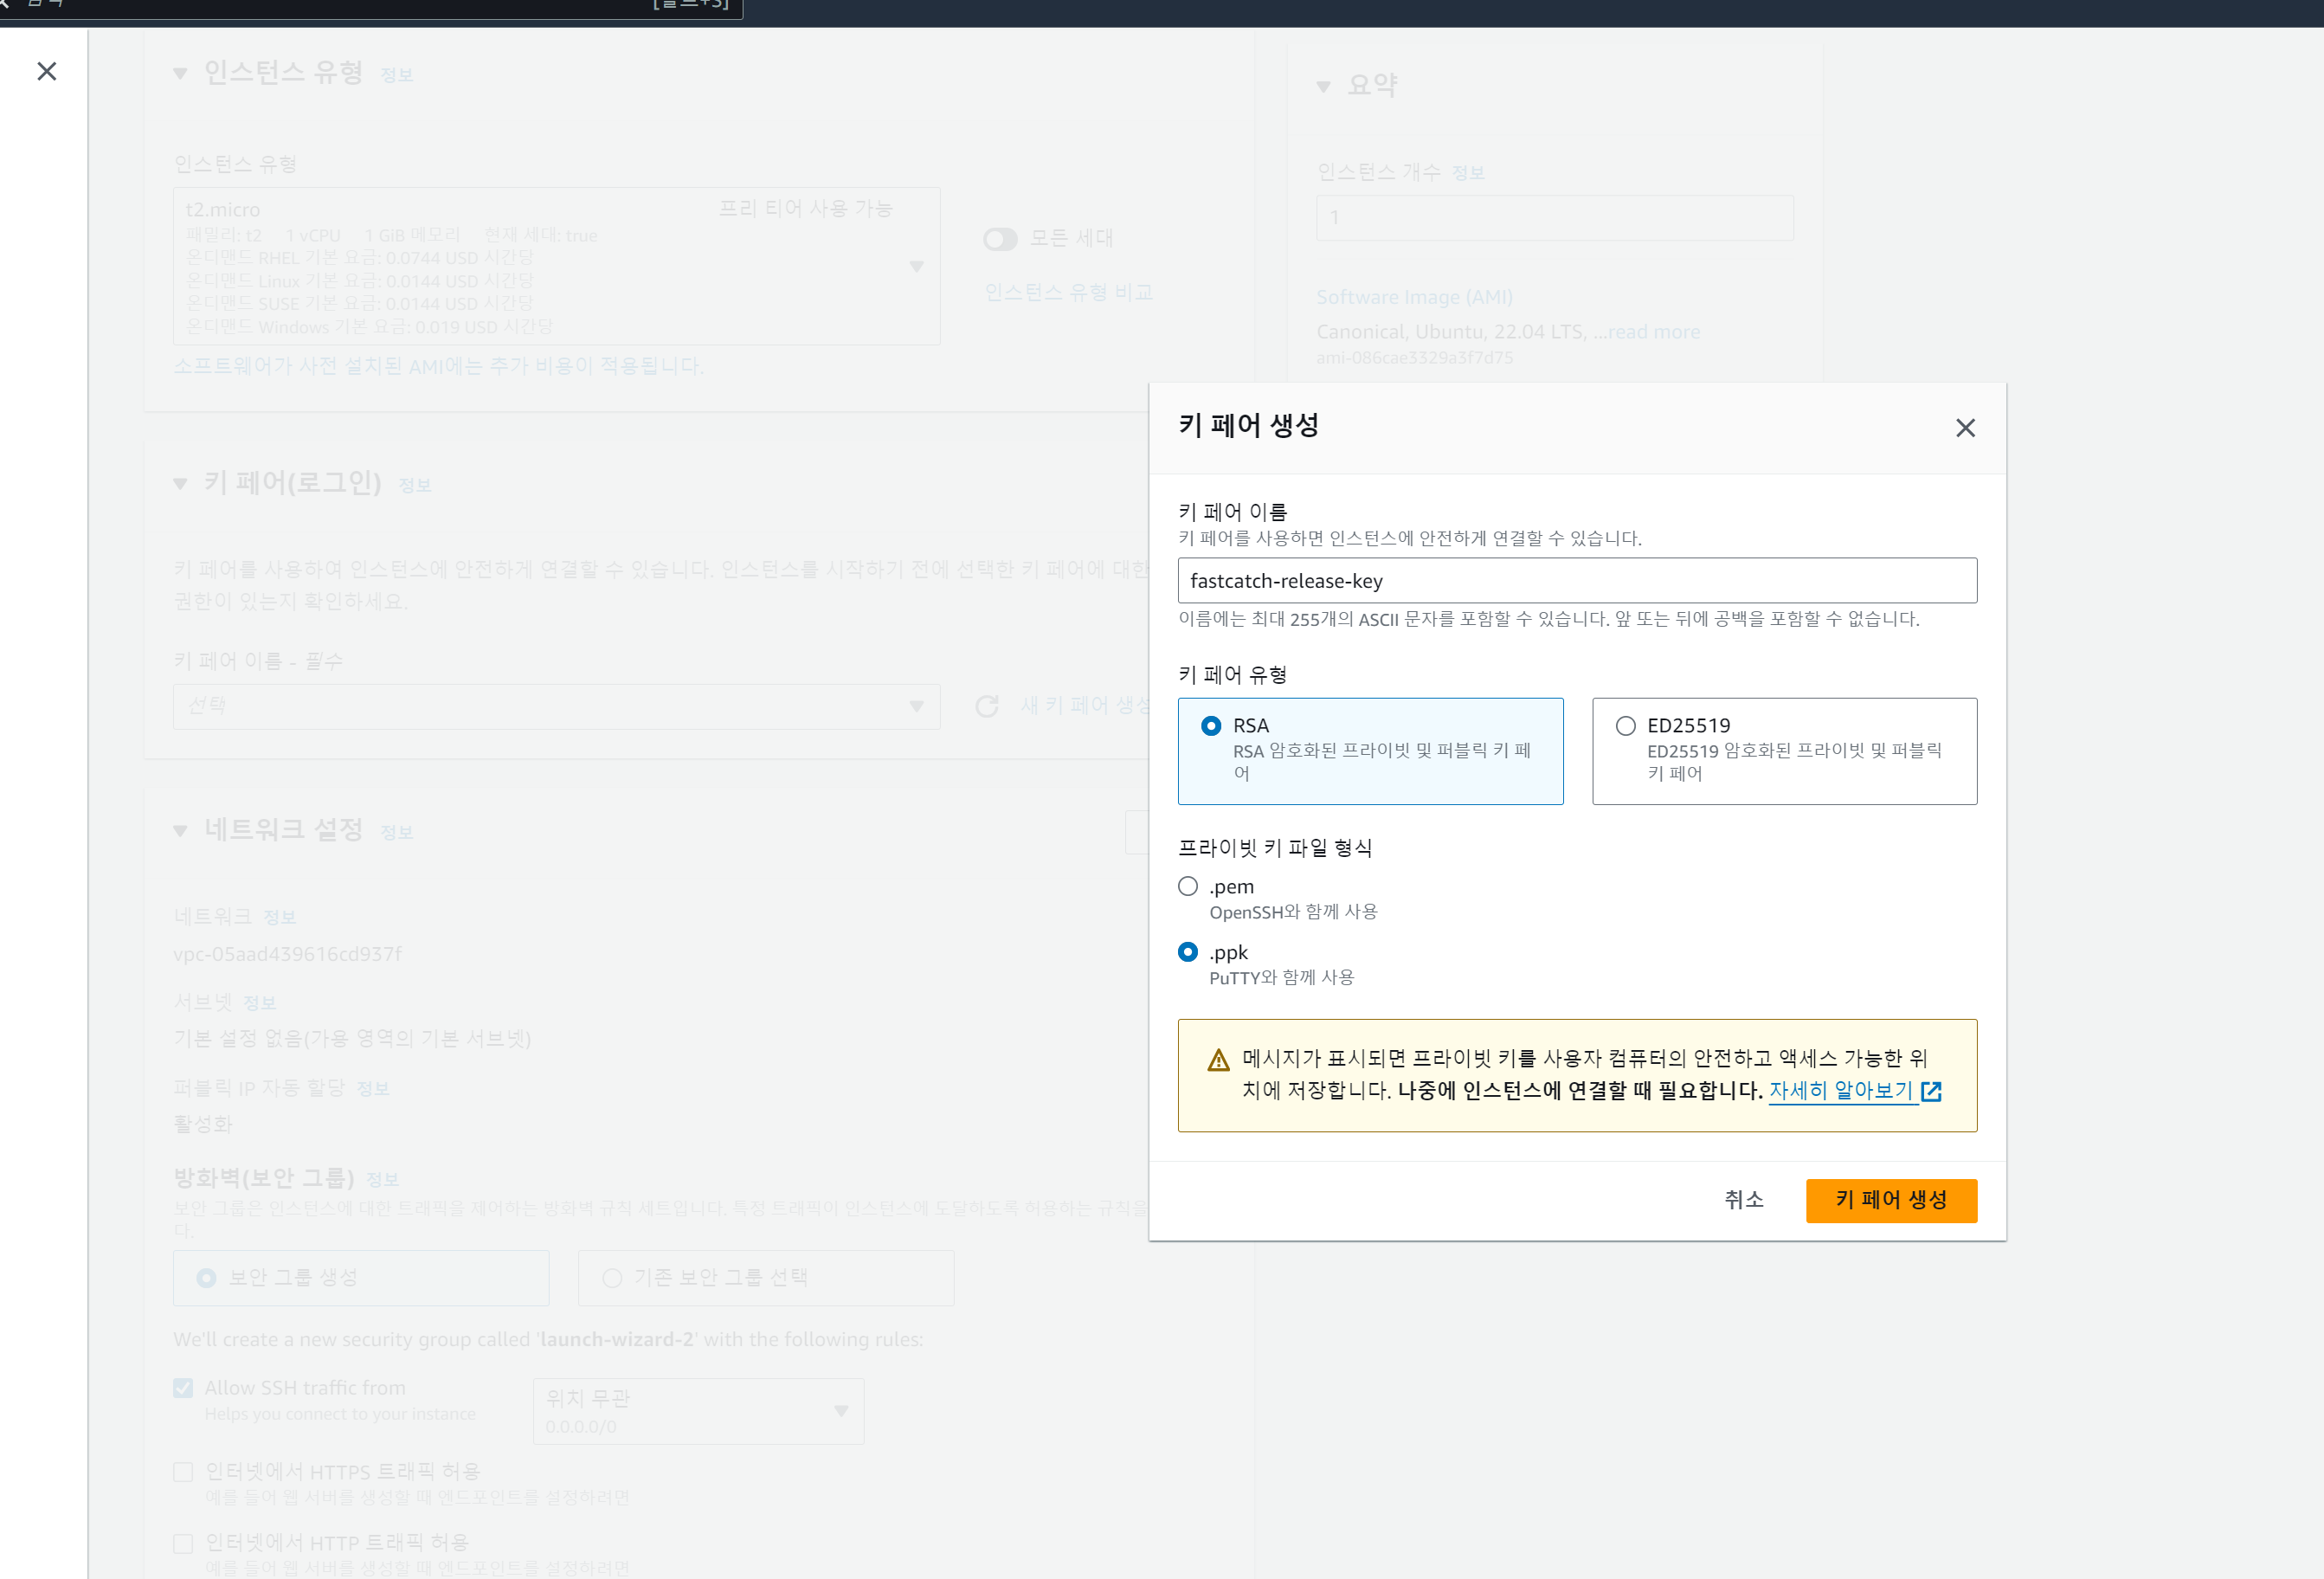
Task: Collapse the 요약 summary section
Action: tap(1323, 87)
